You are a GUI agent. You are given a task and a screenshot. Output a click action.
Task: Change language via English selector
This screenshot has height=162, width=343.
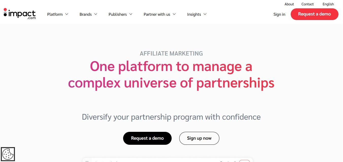click(328, 4)
